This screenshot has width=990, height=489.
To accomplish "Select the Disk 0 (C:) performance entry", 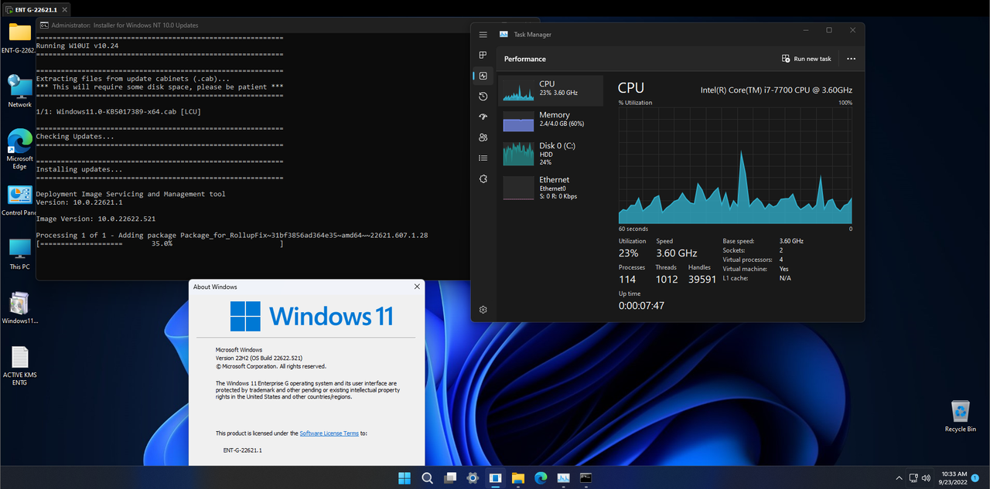I will [x=550, y=154].
